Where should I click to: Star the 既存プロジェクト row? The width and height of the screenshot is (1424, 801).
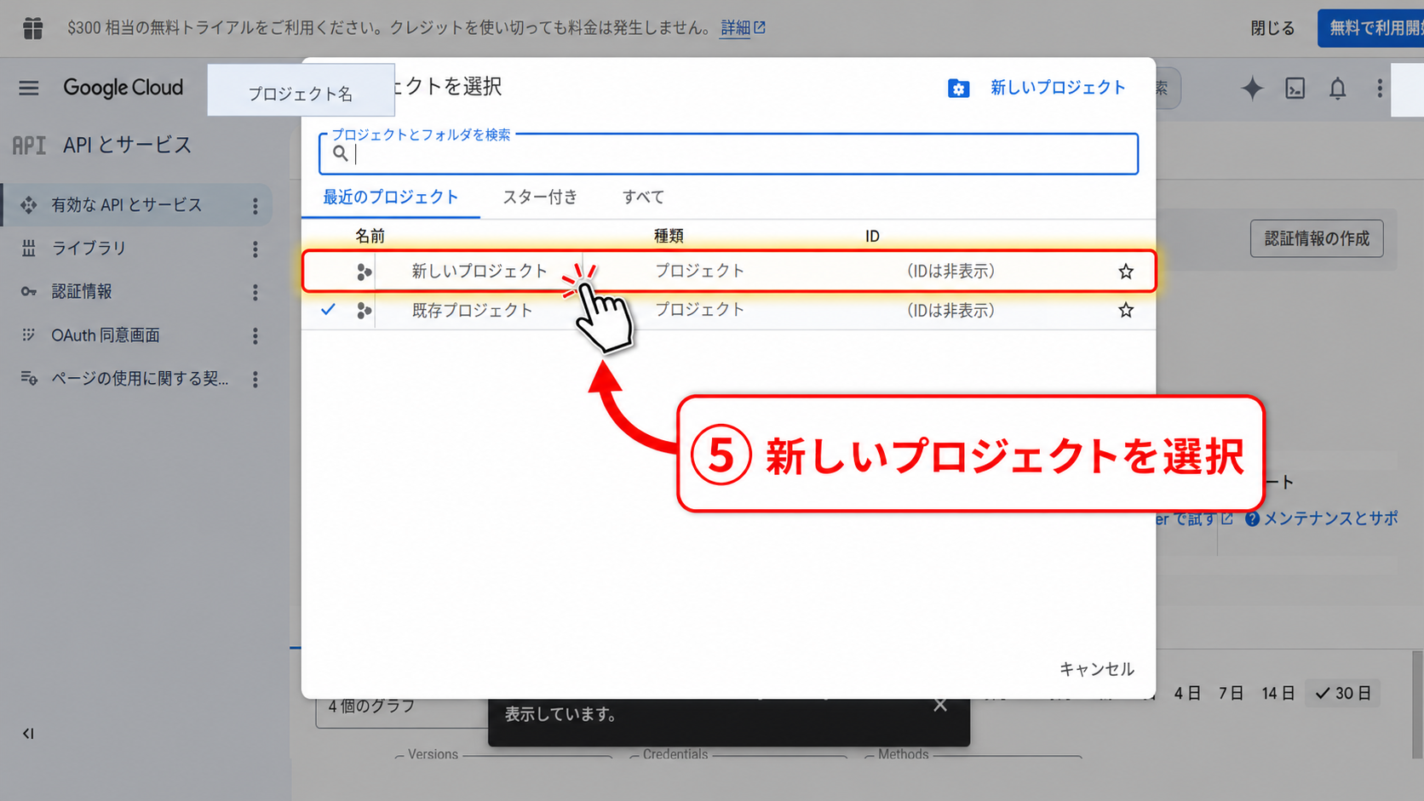pyautogui.click(x=1126, y=311)
